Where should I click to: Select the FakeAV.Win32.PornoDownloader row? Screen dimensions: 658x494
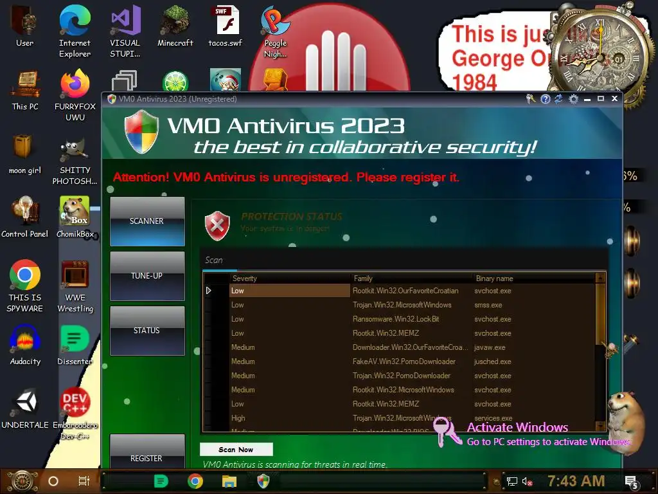click(399, 361)
